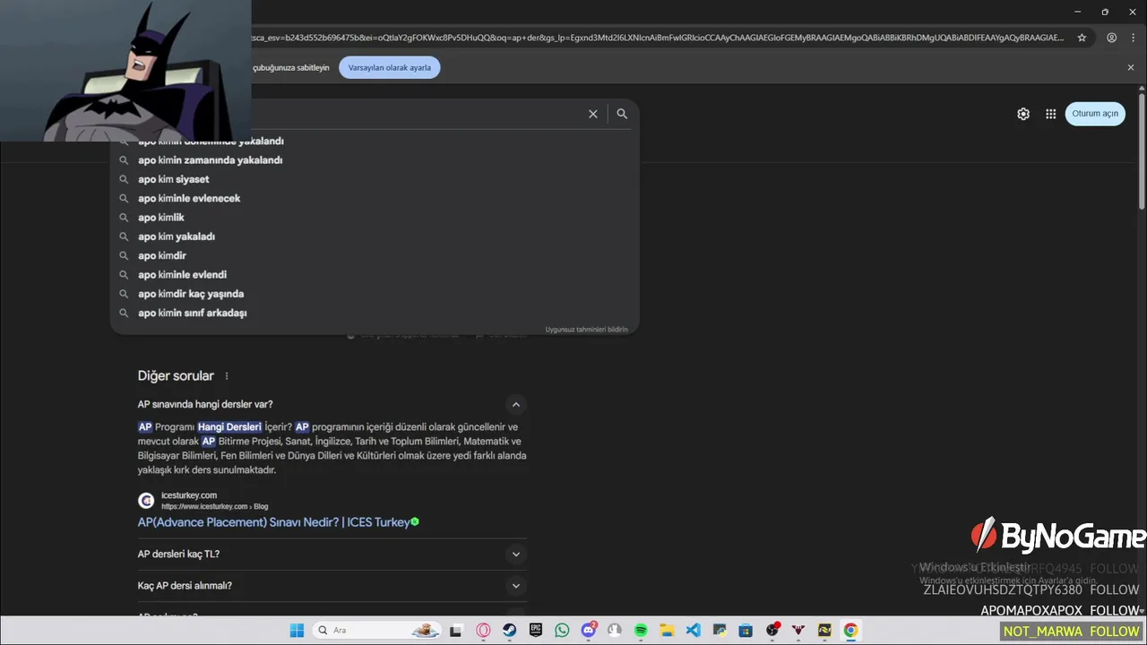The image size is (1147, 645).
Task: Open Task View on the taskbar
Action: pyautogui.click(x=455, y=630)
